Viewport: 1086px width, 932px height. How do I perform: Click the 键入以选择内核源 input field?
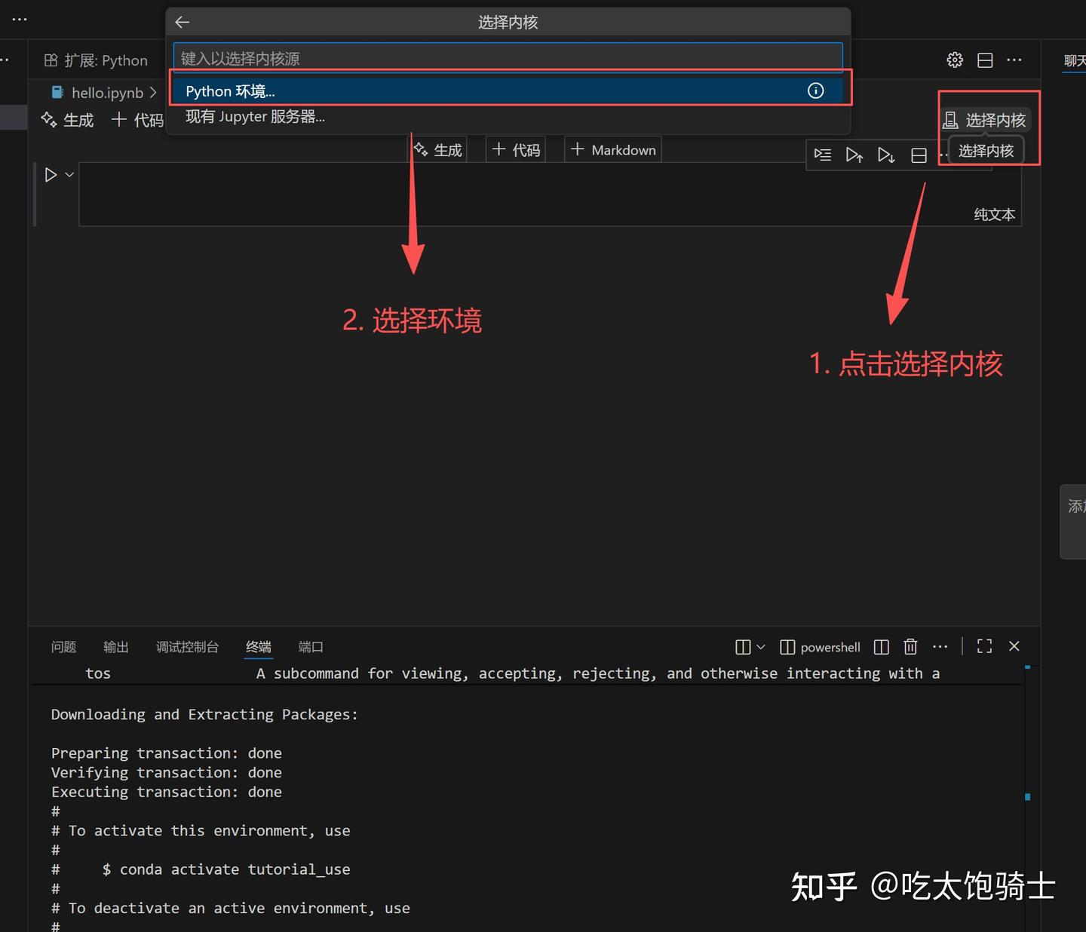click(508, 58)
